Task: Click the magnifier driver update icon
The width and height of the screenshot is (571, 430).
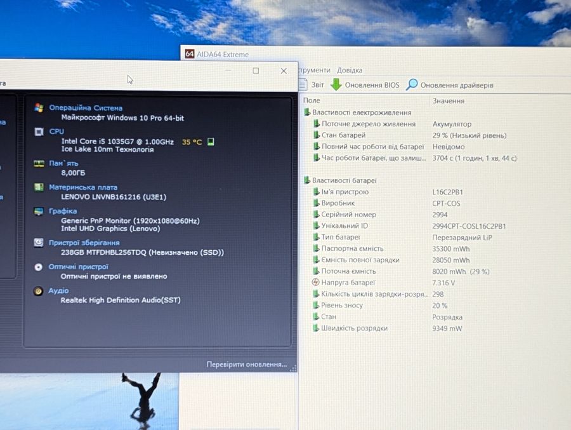Action: pos(412,84)
